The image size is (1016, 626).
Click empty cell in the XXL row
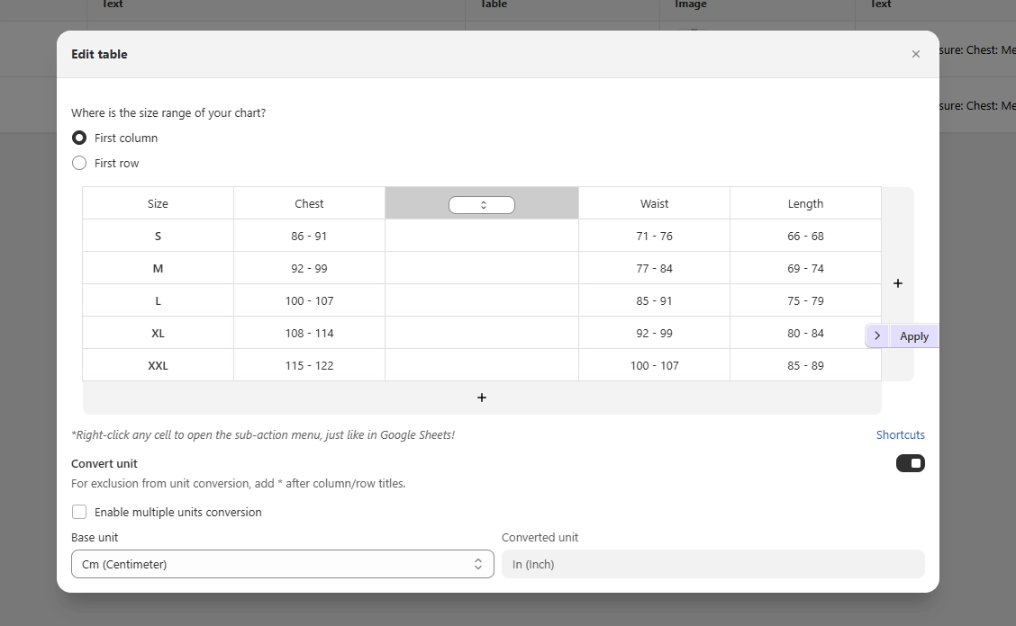[482, 365]
